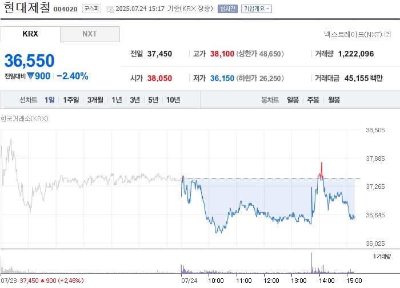
Task: Click the 한국거래소(KRX) chart caption
Action: point(24,119)
